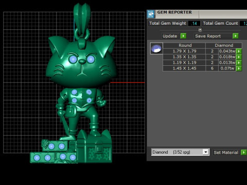Click the quantity 2 cell in the 1.79 row

[212, 51]
